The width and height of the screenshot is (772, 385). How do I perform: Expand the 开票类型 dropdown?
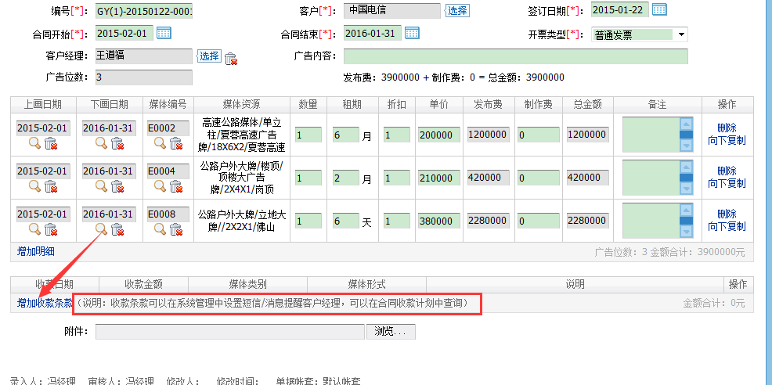pyautogui.click(x=681, y=34)
